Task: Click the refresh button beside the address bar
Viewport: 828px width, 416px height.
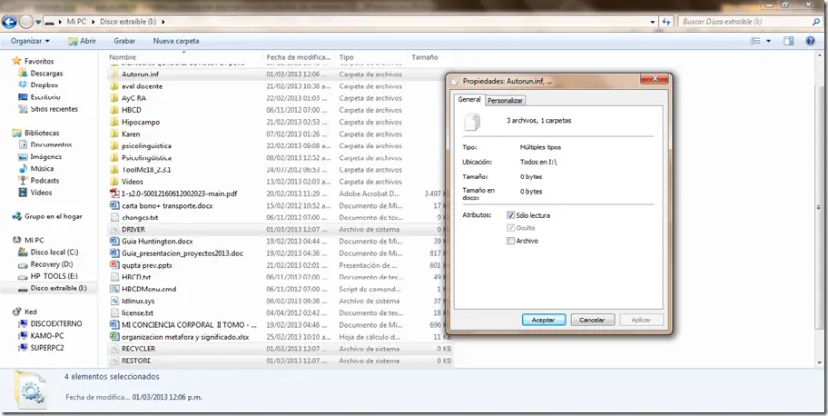Action: [665, 22]
